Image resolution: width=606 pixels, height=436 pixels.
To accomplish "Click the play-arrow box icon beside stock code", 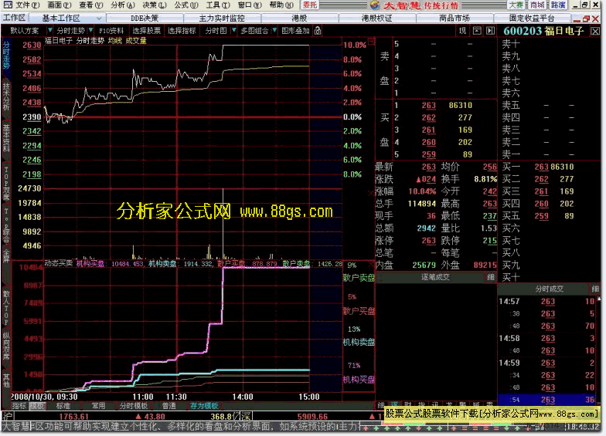I will coord(490,31).
